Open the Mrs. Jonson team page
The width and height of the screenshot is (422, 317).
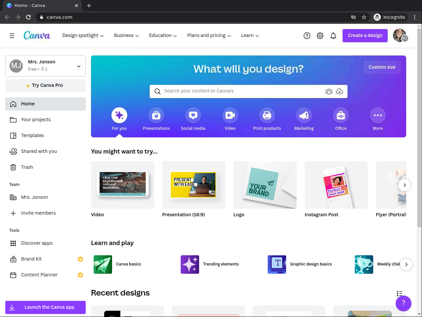45,197
